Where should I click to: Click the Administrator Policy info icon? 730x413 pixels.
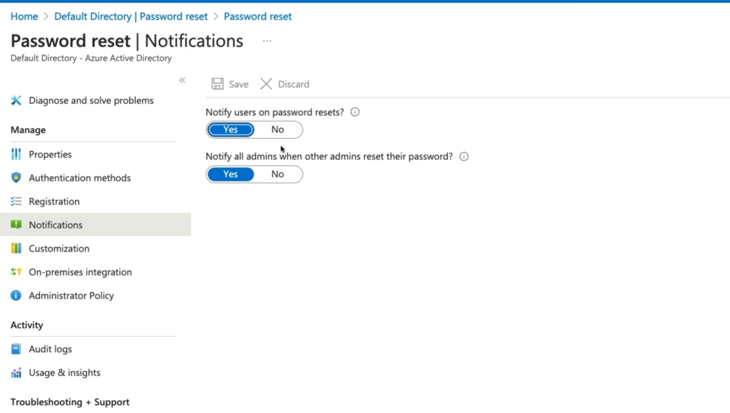point(16,296)
